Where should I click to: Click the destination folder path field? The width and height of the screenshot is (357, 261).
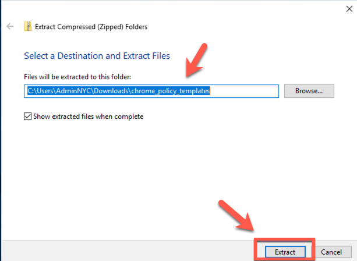click(153, 91)
